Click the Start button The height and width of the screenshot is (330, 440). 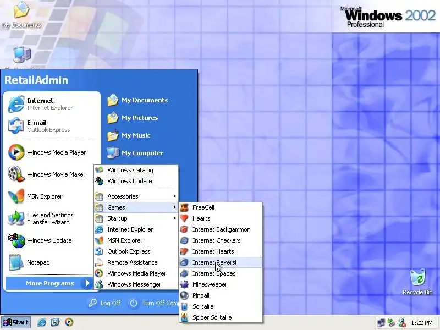[x=16, y=322]
